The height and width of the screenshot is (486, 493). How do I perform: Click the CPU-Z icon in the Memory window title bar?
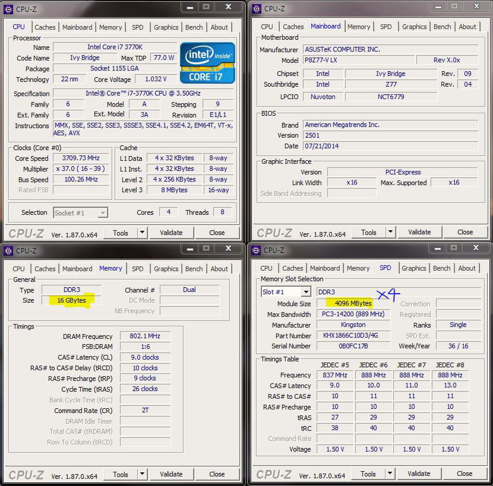point(8,250)
